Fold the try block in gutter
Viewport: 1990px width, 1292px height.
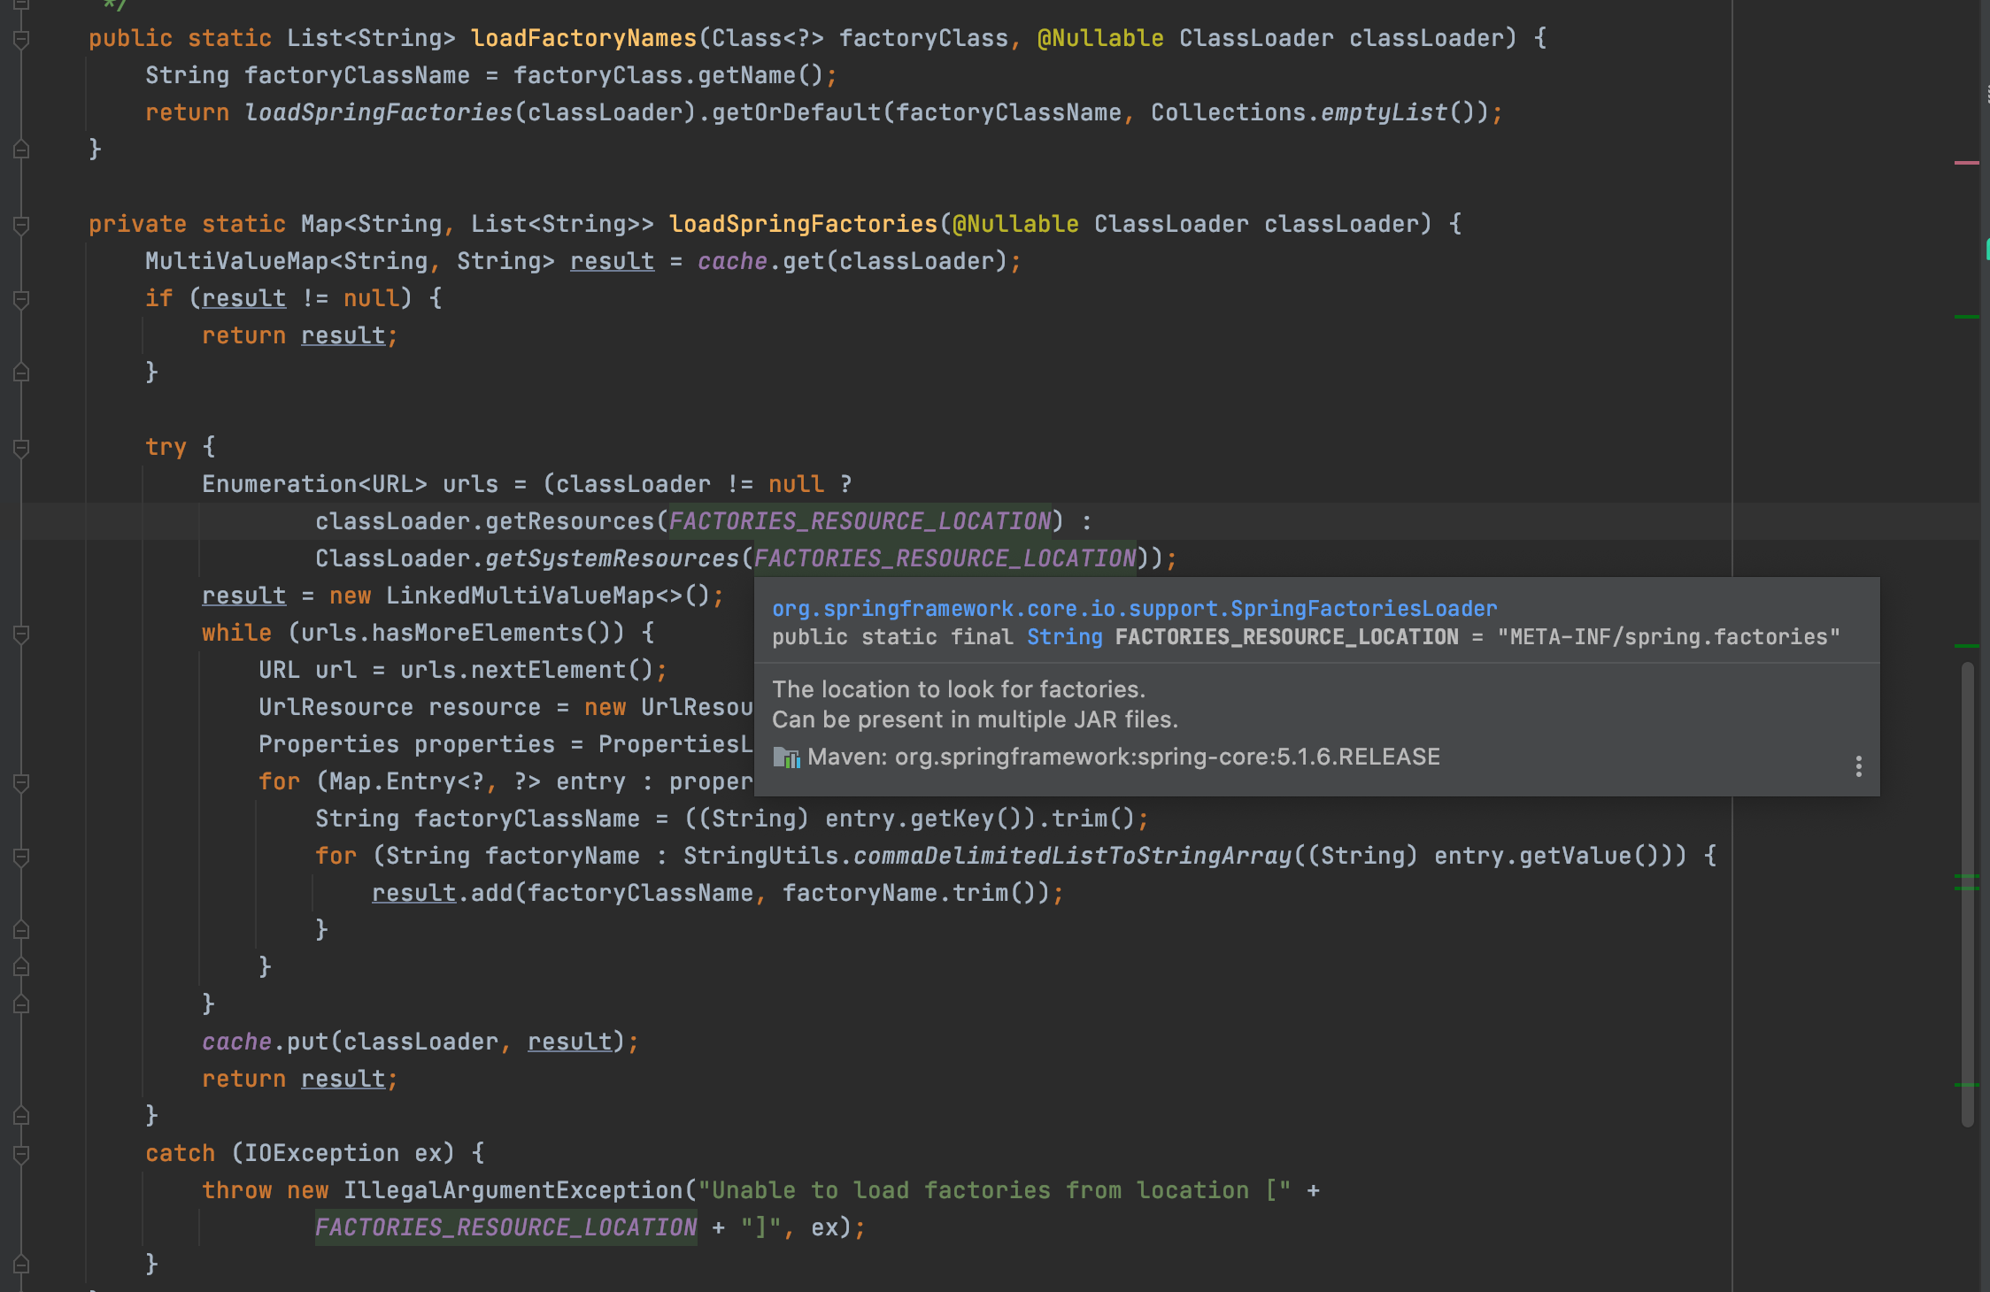click(x=22, y=448)
